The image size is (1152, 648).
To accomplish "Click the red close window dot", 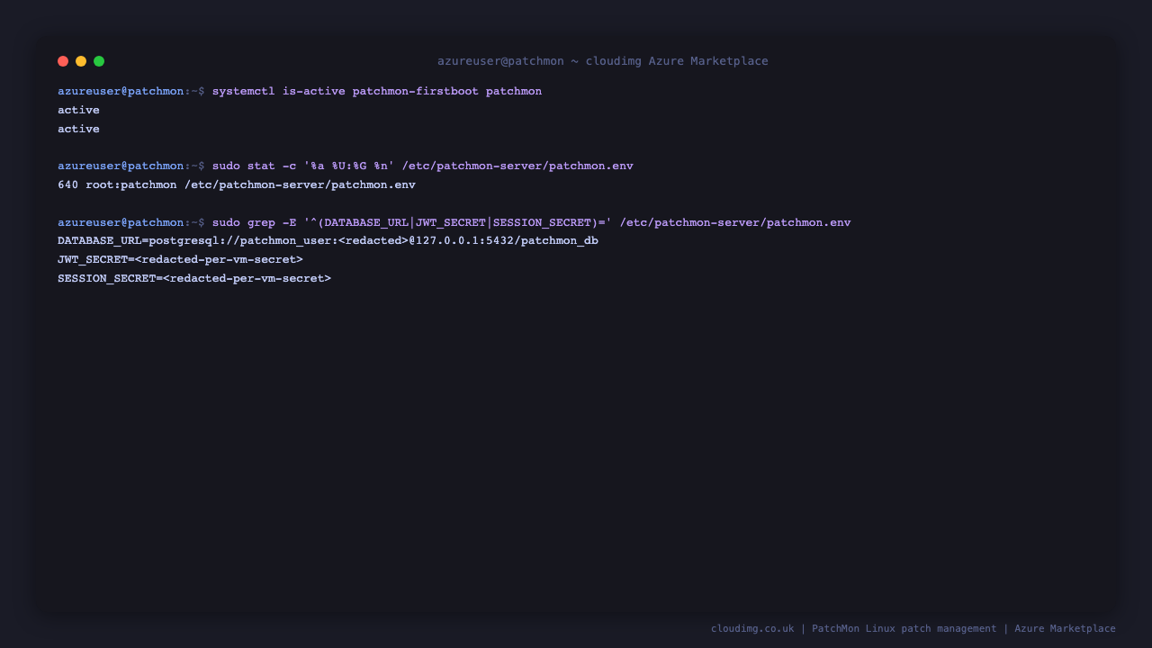I will (63, 61).
